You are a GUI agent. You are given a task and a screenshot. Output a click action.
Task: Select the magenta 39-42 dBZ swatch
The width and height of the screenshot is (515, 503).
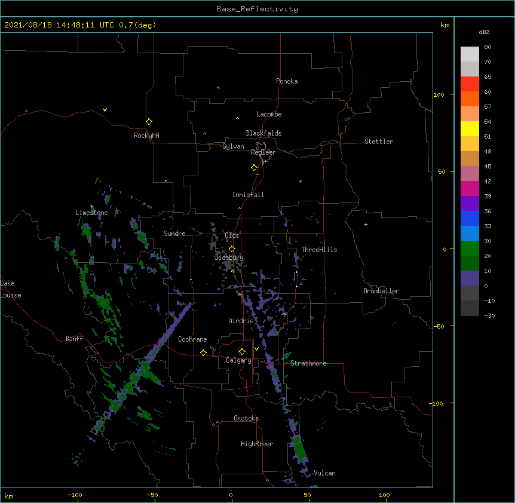point(470,188)
